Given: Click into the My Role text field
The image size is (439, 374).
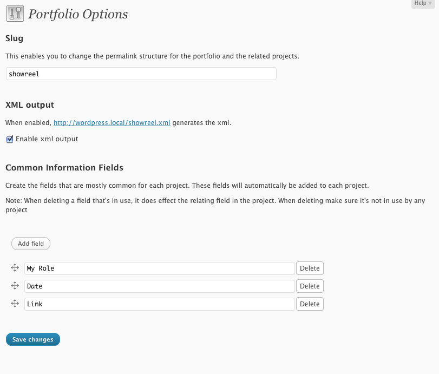Looking at the screenshot, I should (x=160, y=268).
